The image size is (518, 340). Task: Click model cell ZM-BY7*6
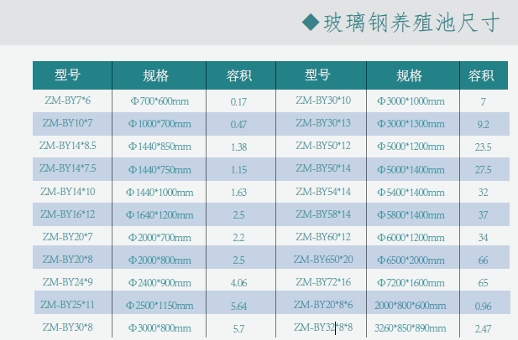tap(68, 100)
